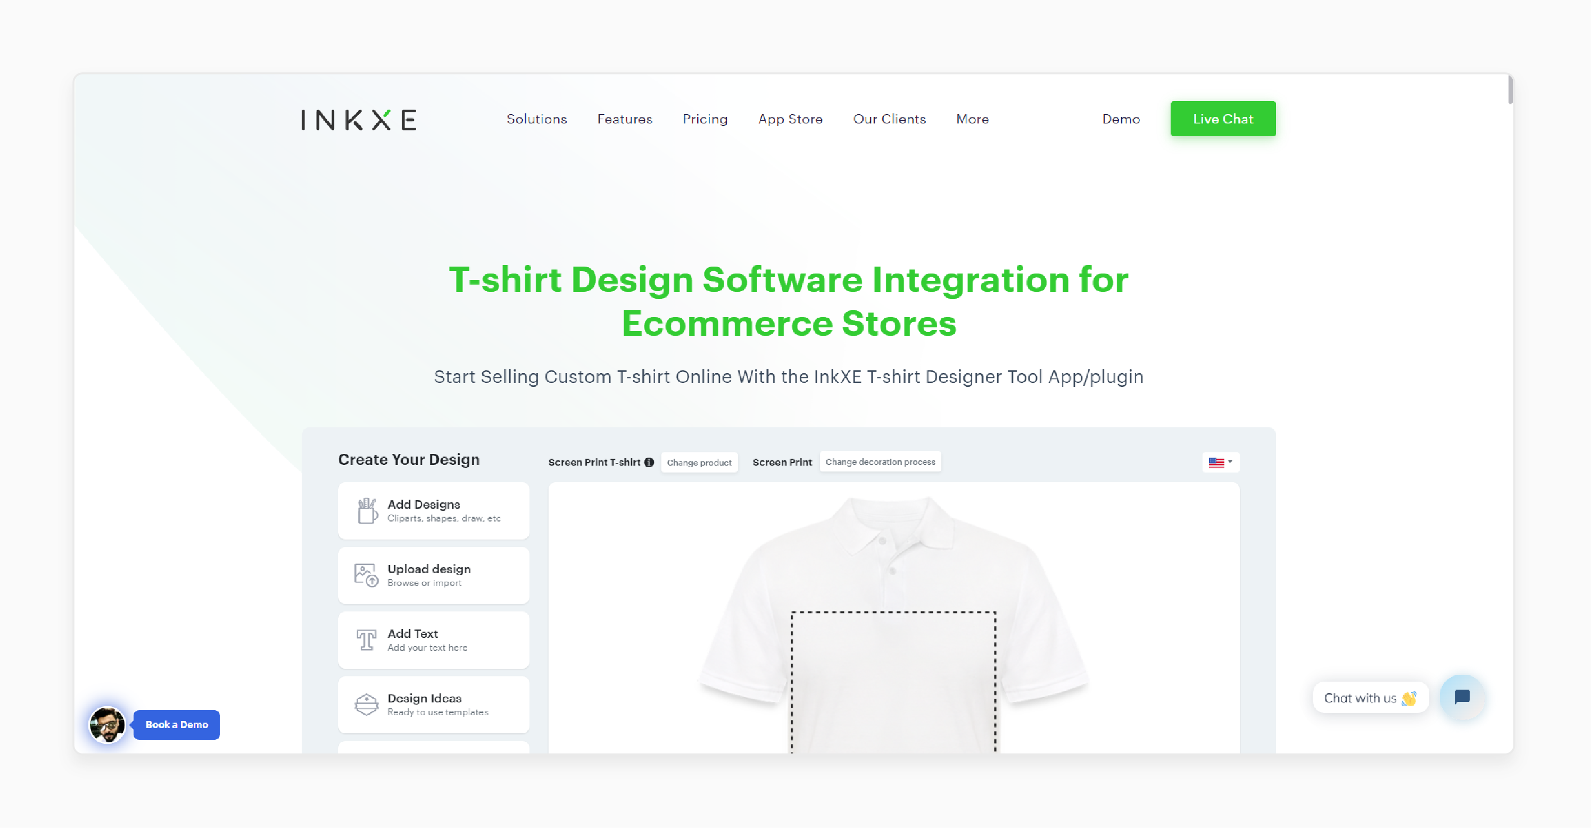Click the Design Ideas template icon
Viewport: 1591px width, 828px height.
click(x=366, y=704)
